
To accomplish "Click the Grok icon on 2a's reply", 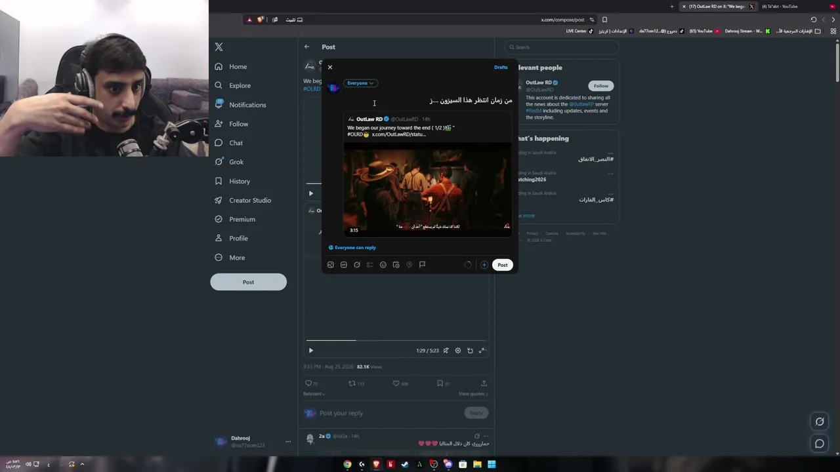I will click(x=477, y=436).
